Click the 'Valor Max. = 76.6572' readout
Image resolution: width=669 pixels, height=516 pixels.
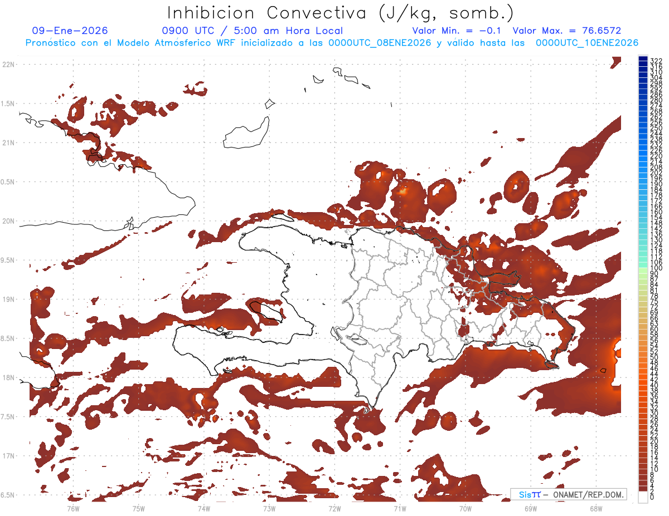[567, 31]
